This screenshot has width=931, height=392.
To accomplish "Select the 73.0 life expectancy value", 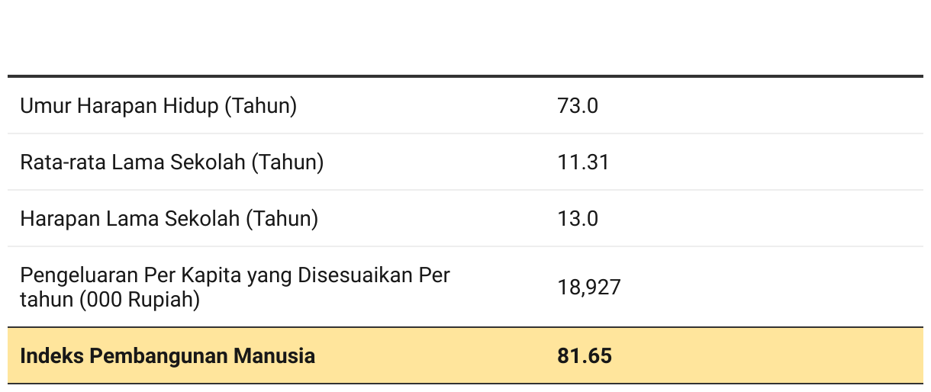I will (578, 106).
